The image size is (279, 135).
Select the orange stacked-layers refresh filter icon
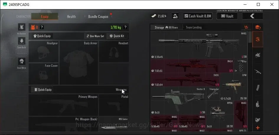pos(258,27)
